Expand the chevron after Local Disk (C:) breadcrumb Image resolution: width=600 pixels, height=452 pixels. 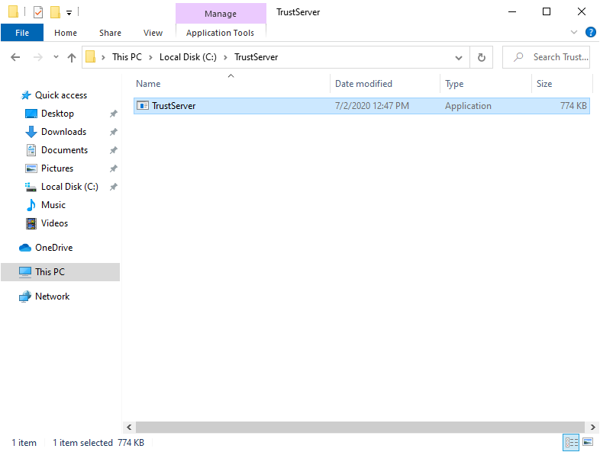click(x=225, y=57)
